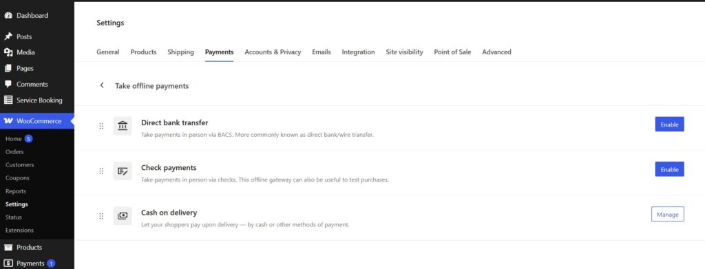Open the General settings tab
This screenshot has width=705, height=269.
click(x=108, y=52)
